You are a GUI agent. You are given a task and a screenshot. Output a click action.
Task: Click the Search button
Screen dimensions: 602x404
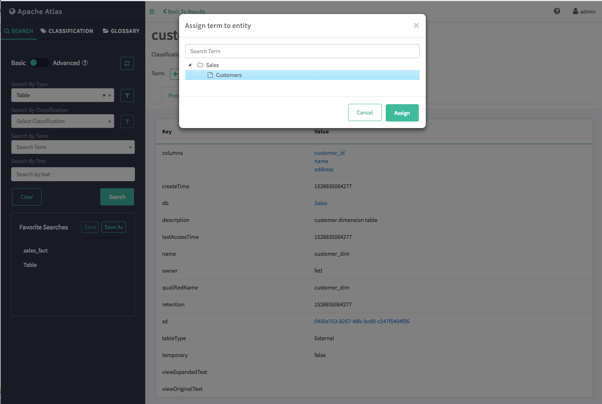117,197
